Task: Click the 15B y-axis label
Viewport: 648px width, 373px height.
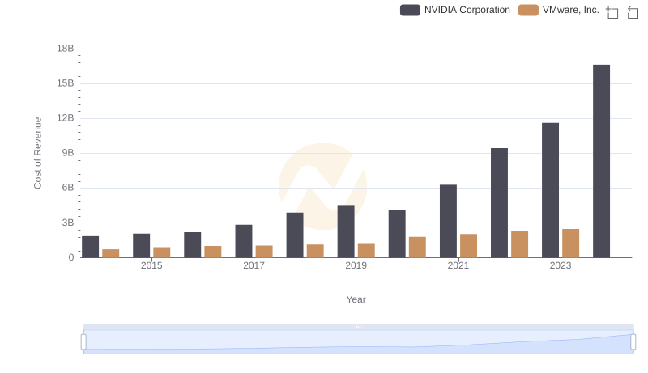Action: [x=66, y=83]
